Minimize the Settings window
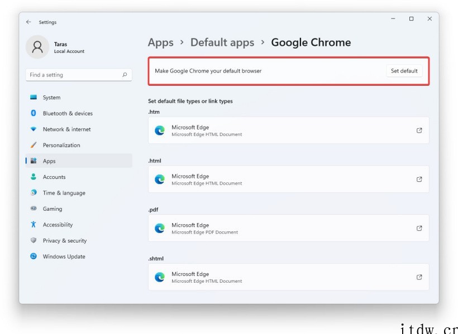 (393, 18)
